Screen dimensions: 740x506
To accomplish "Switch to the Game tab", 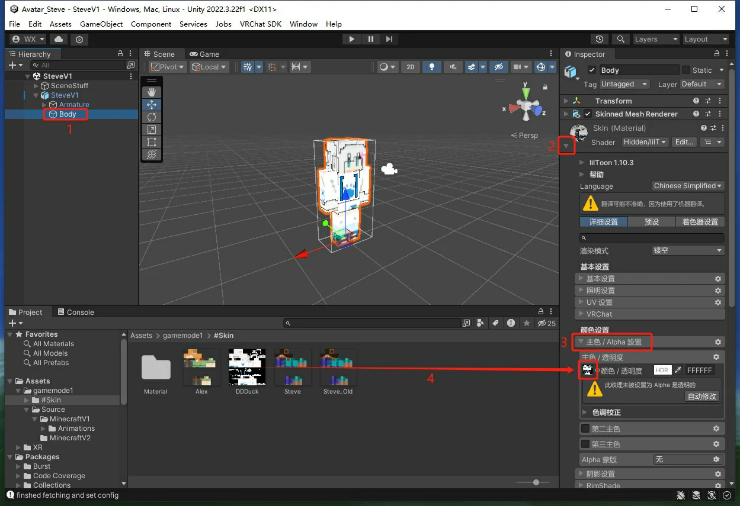I will 204,54.
